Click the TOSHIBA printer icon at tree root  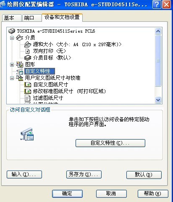click(x=12, y=31)
